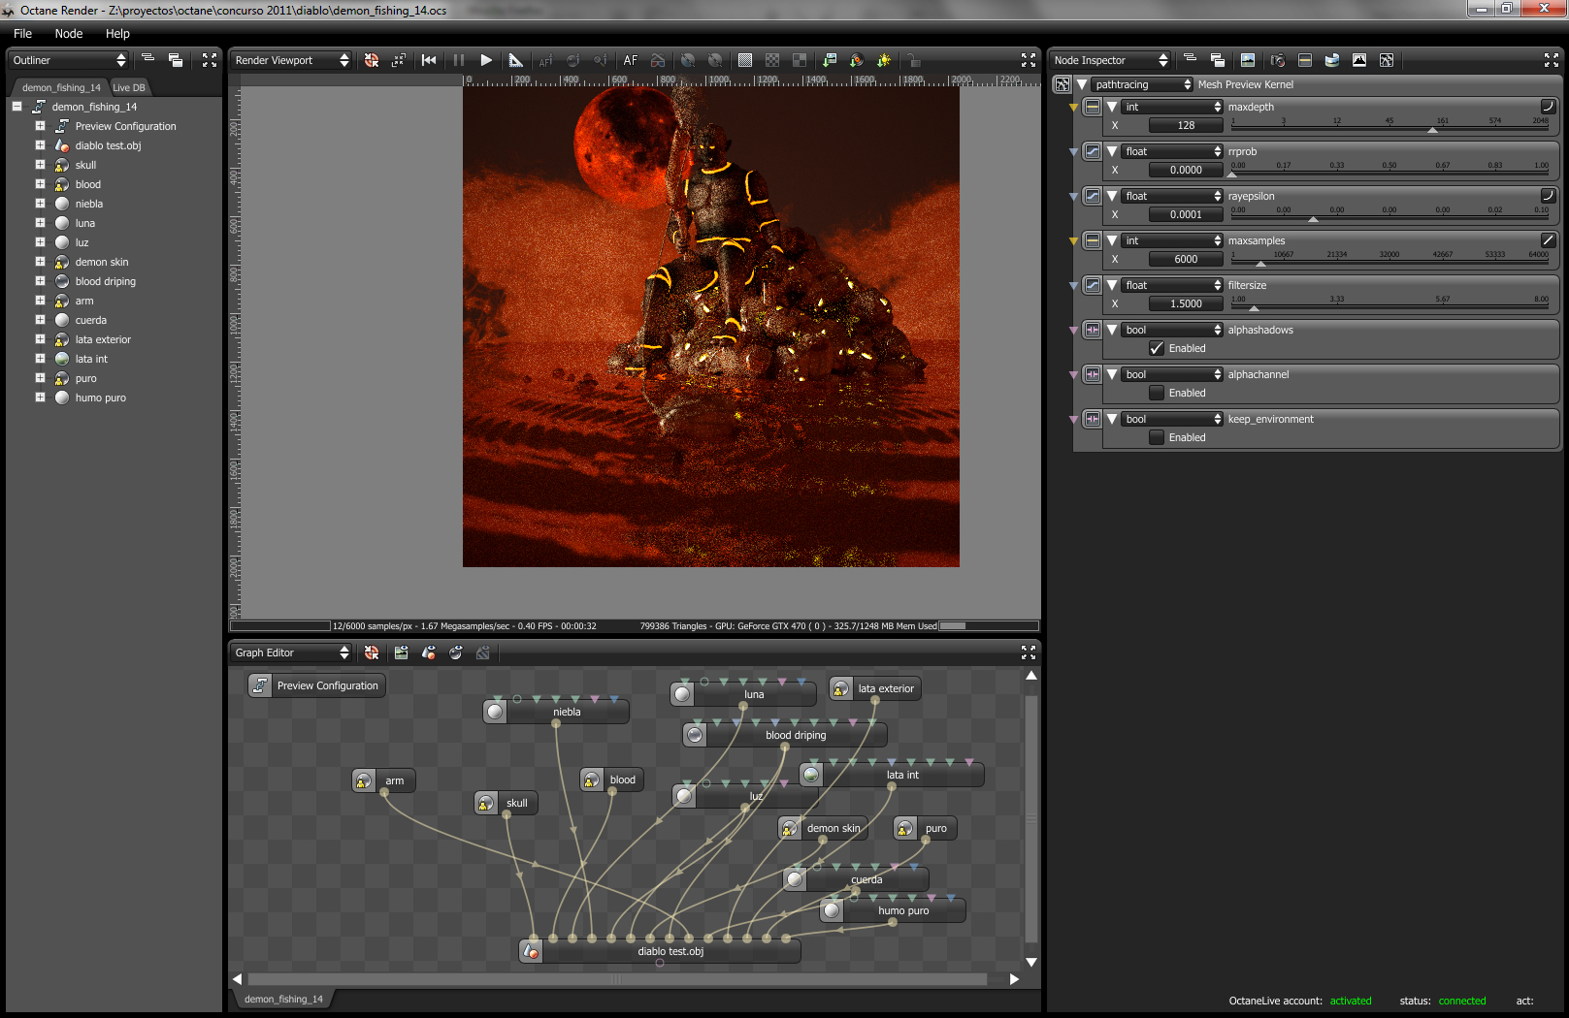Open the Node menu
This screenshot has height=1018, width=1569.
(69, 33)
